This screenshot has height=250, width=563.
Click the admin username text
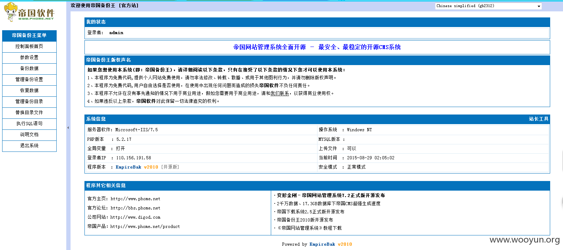point(116,33)
